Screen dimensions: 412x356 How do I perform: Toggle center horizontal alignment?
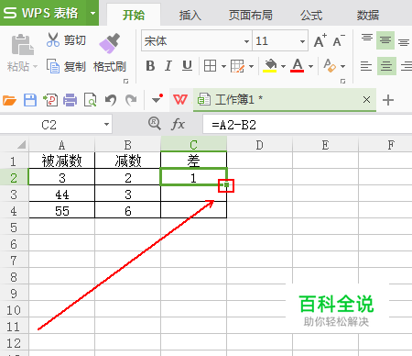[386, 66]
